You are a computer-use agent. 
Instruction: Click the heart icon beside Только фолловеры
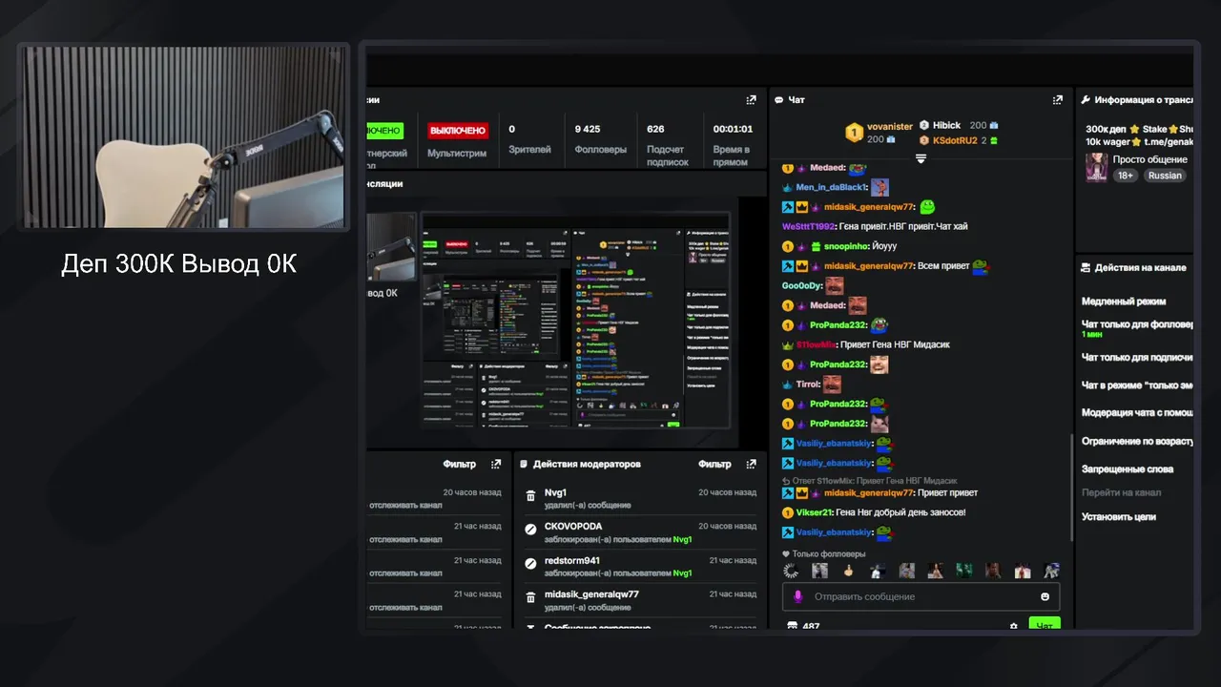786,553
